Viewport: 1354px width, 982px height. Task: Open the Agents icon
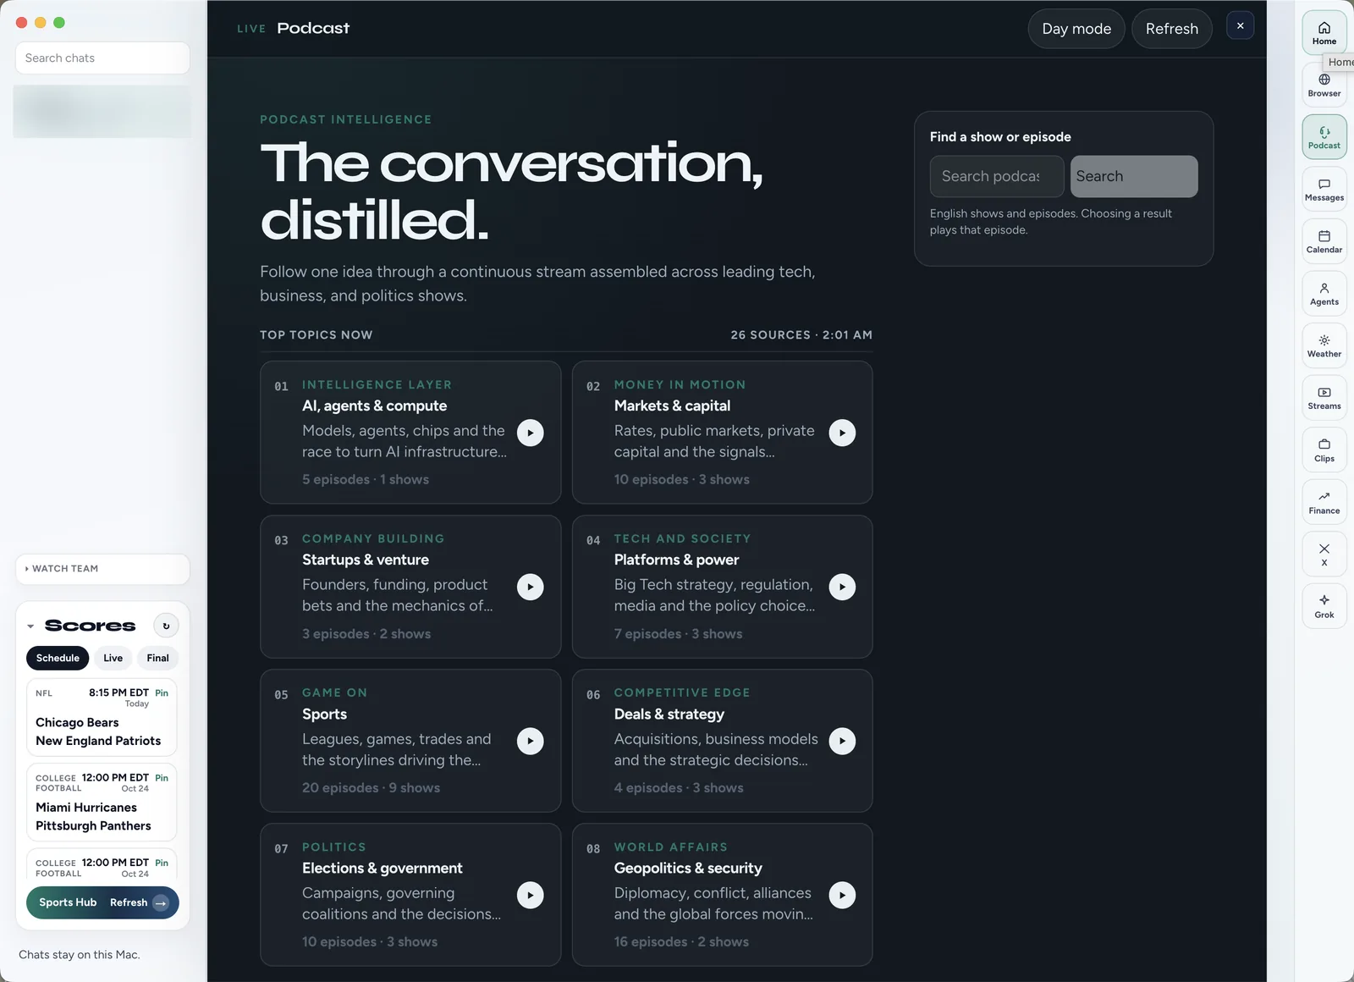[1324, 294]
